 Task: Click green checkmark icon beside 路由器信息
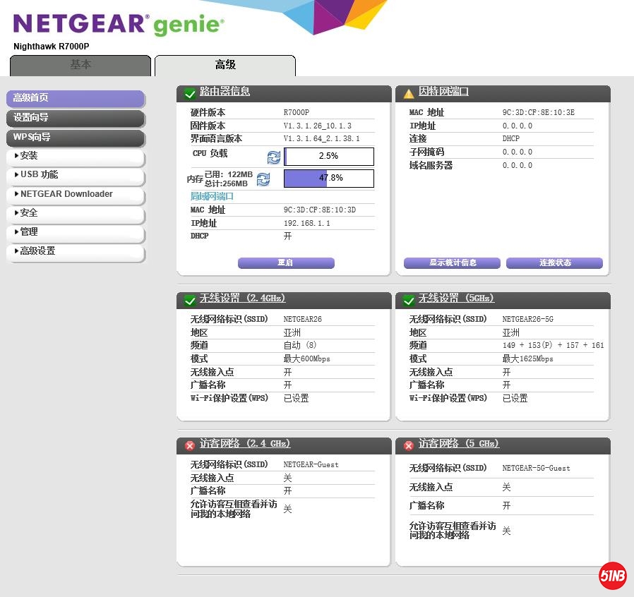tap(189, 94)
